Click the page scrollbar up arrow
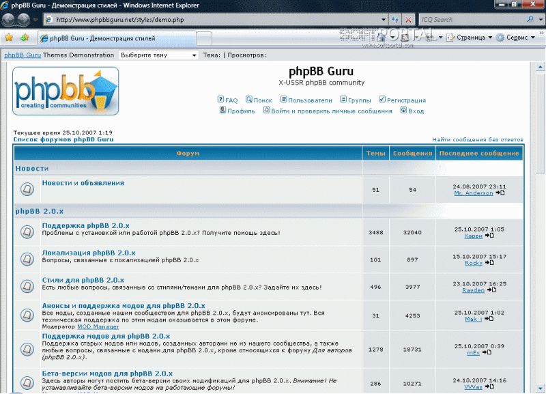The image size is (546, 394). point(540,66)
